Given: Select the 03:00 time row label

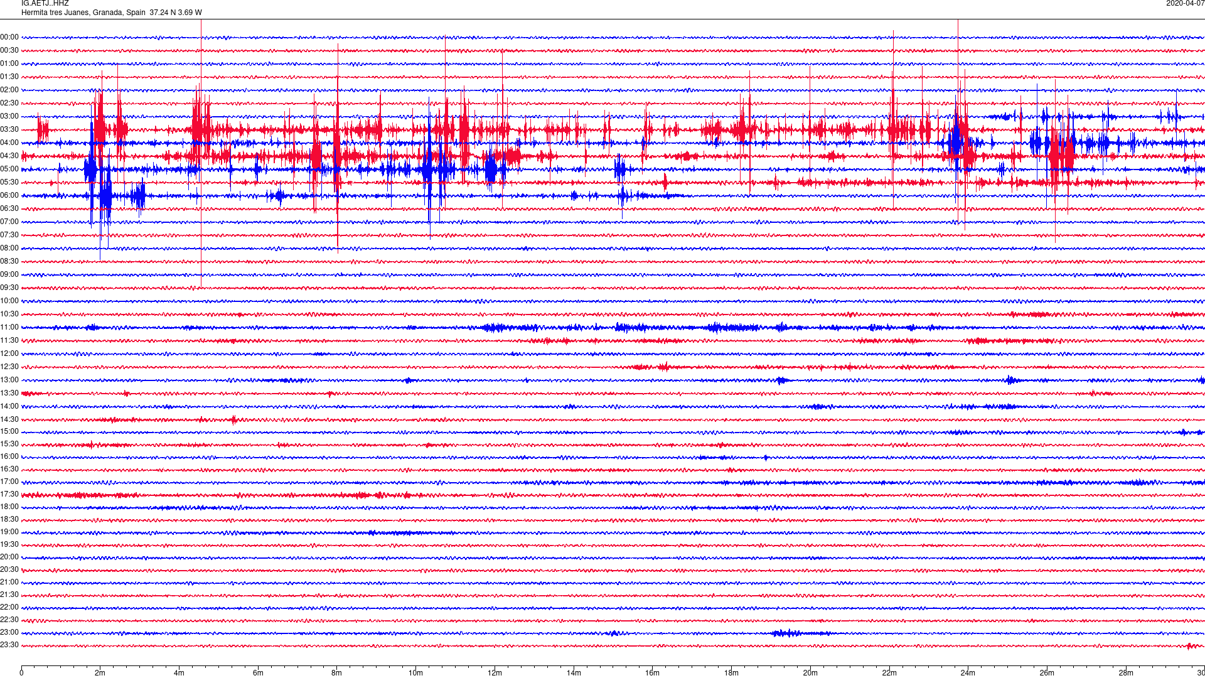Looking at the screenshot, I should pyautogui.click(x=9, y=116).
